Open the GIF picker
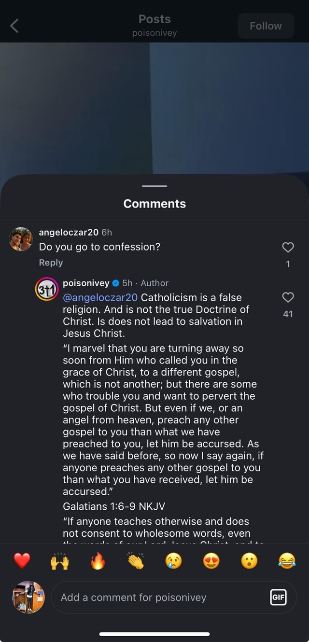The height and width of the screenshot is (642, 309). tap(278, 597)
